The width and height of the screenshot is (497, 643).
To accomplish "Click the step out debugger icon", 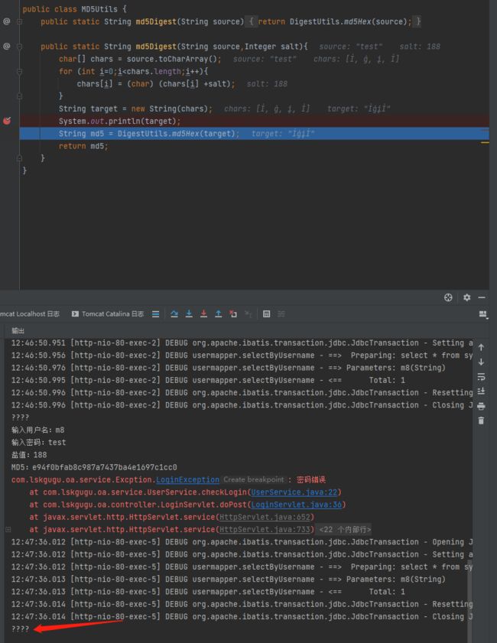I will click(219, 313).
